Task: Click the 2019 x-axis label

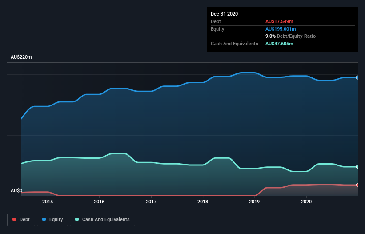Action: pos(254,202)
